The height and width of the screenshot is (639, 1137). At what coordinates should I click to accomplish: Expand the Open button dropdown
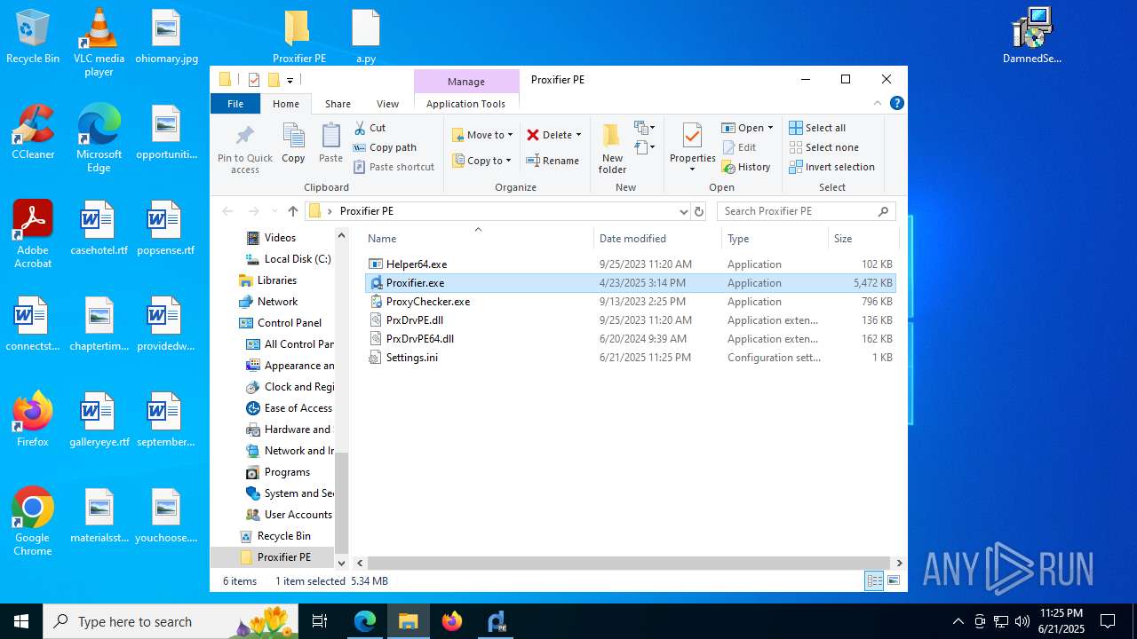click(x=770, y=128)
